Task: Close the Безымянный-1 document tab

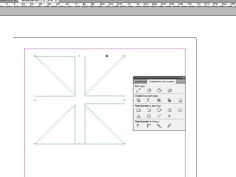Action: click(56, 1)
